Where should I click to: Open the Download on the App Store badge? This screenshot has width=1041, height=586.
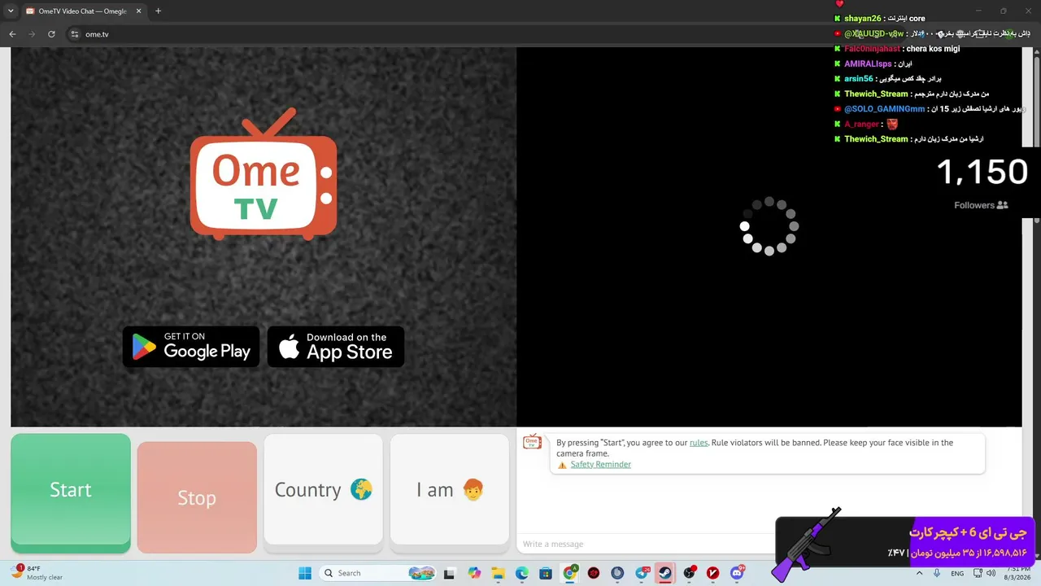click(336, 347)
